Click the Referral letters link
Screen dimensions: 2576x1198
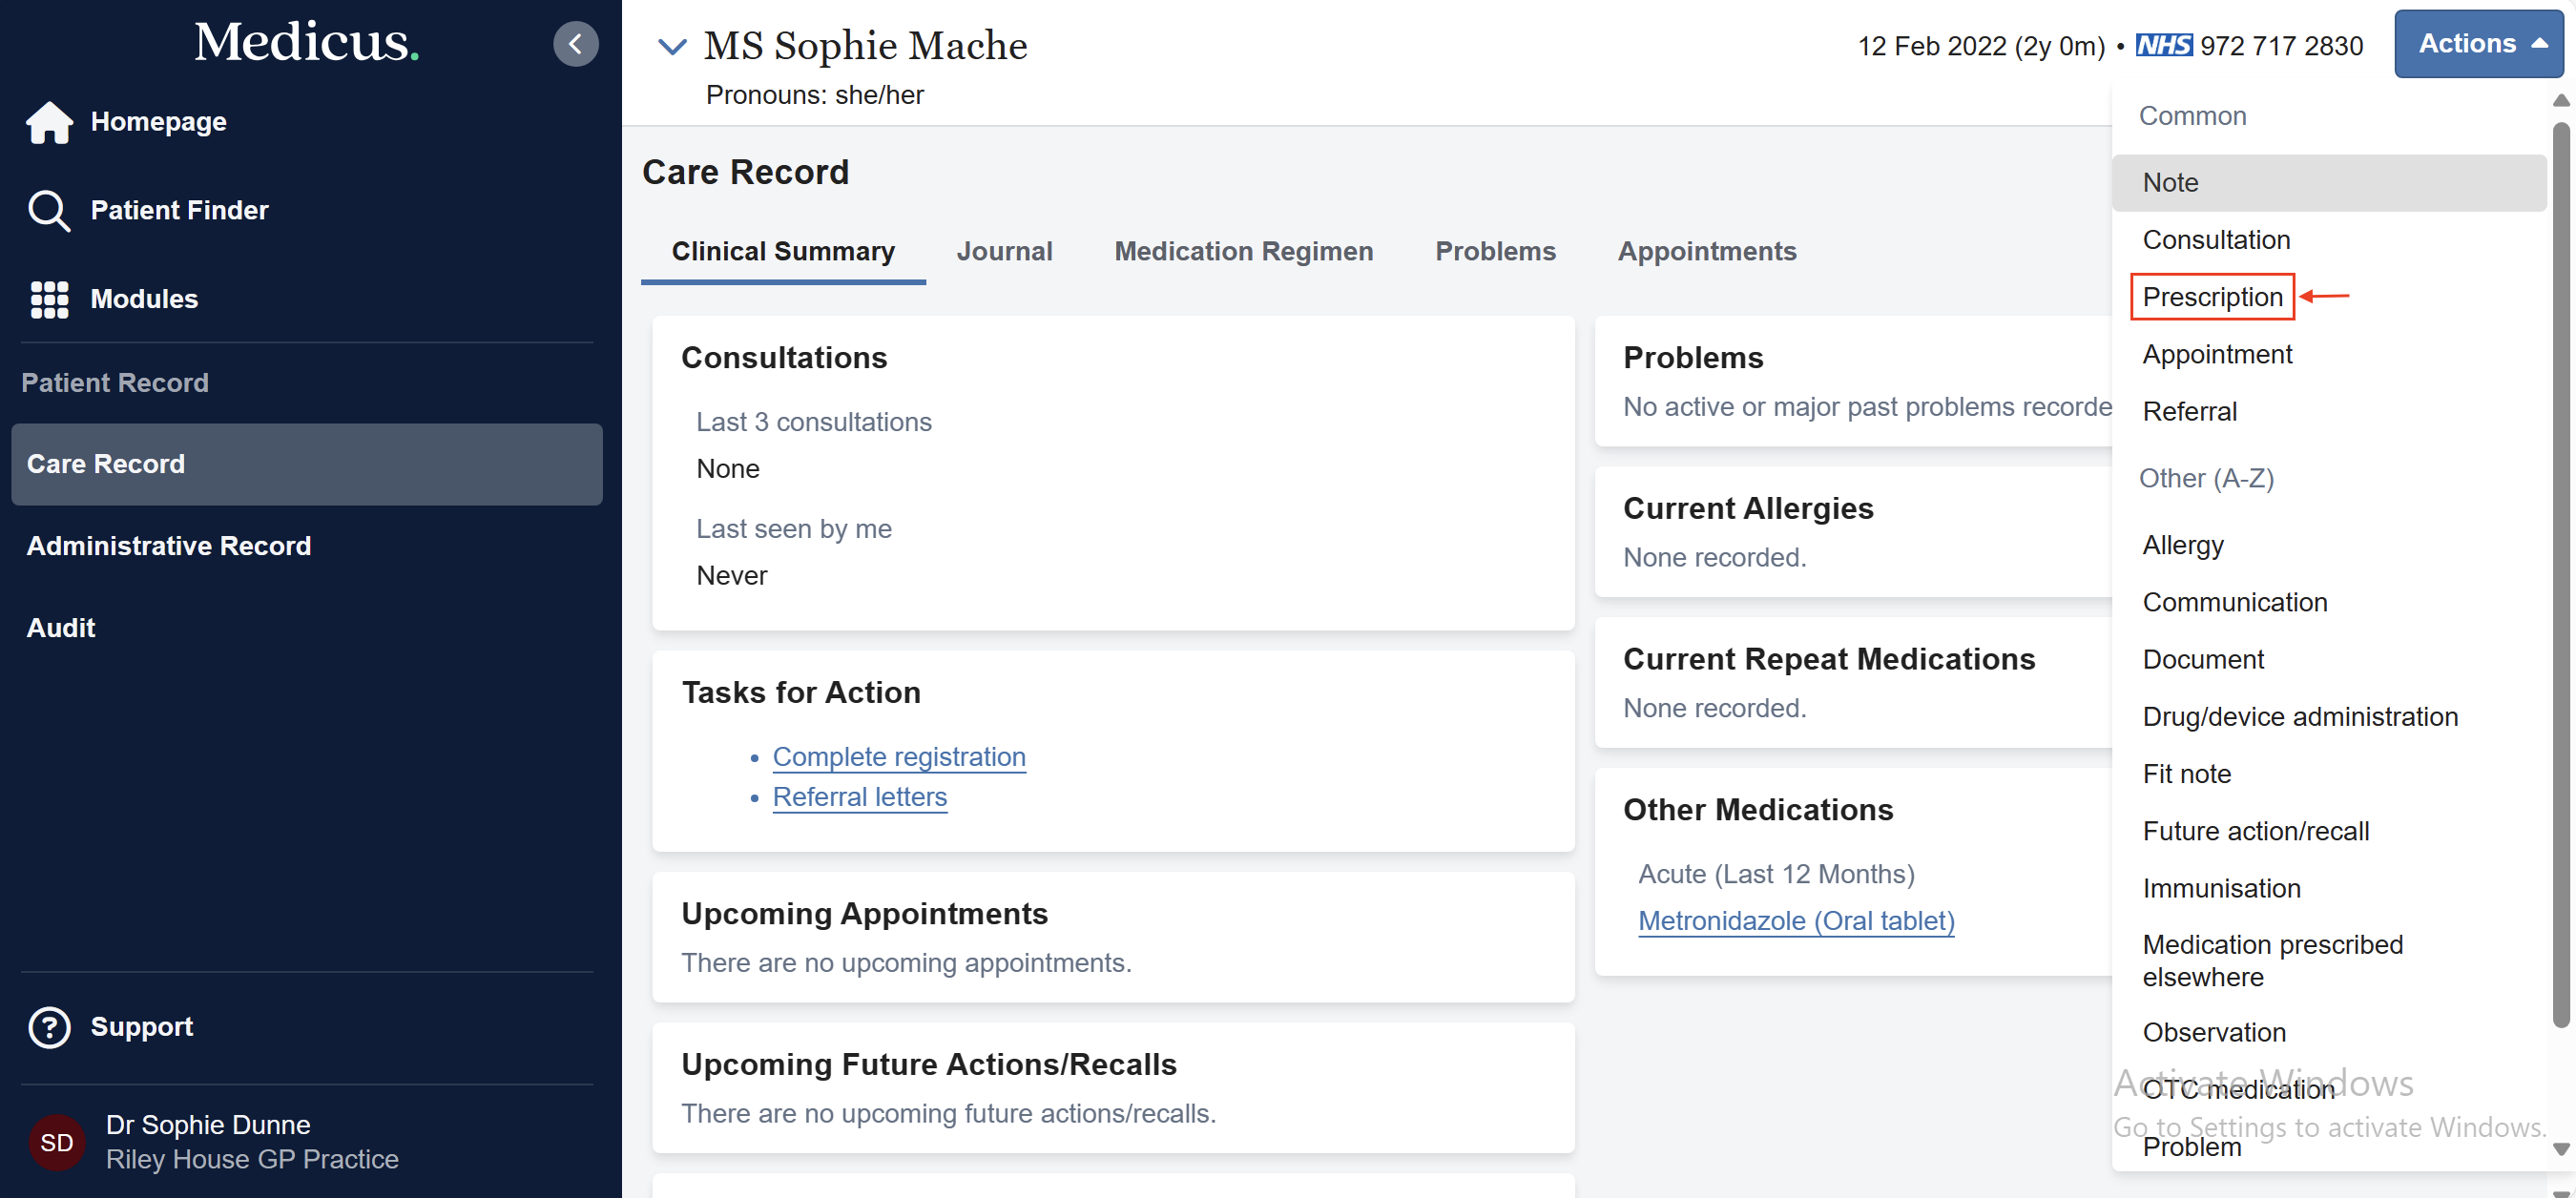(x=859, y=797)
